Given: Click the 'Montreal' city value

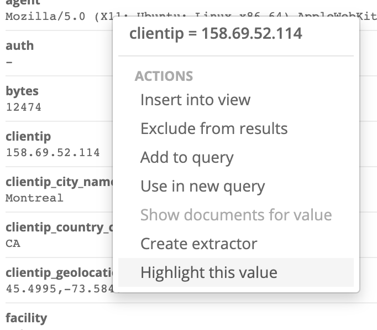Looking at the screenshot, I should pos(34,198).
